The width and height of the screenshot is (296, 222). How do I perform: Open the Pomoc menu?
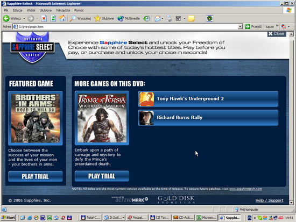79,10
